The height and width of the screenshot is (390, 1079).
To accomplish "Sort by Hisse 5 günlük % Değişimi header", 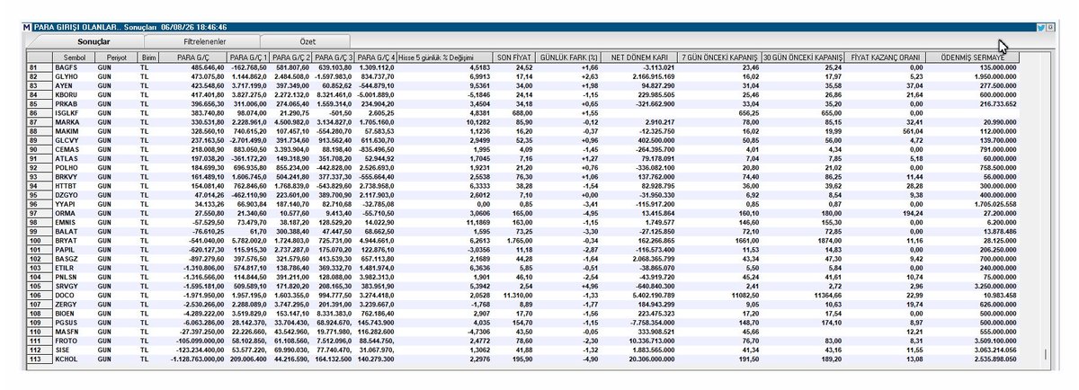I will 445,57.
